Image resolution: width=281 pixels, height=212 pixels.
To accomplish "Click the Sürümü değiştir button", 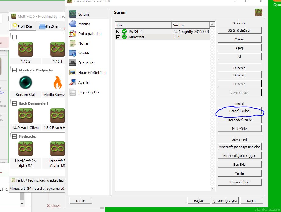I will 240,30.
